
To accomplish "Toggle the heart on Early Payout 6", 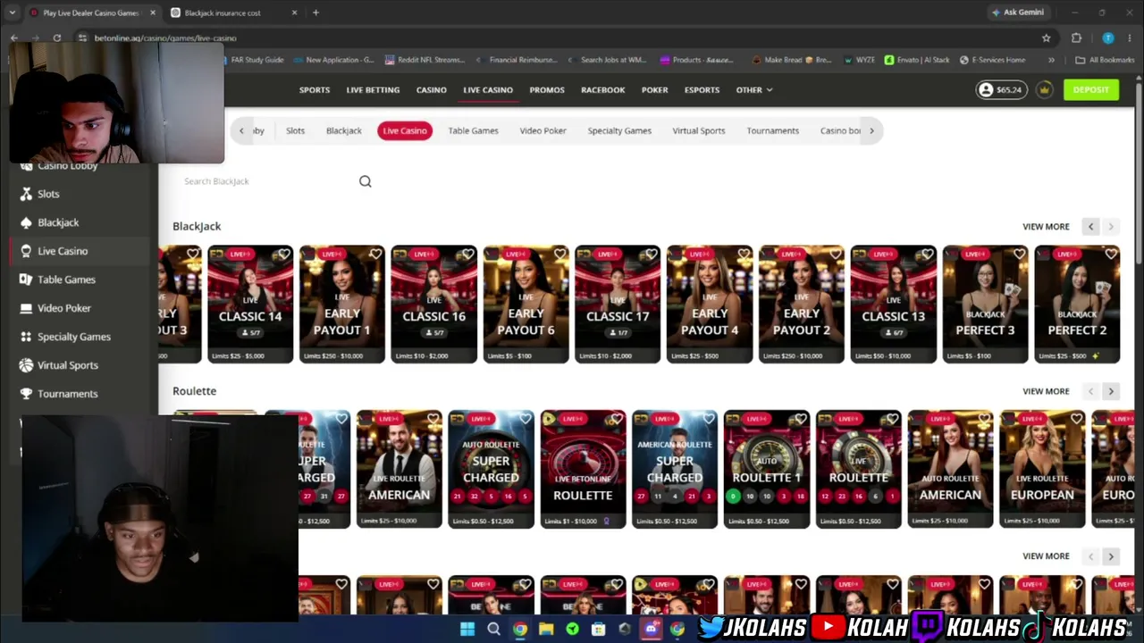I will click(x=560, y=255).
